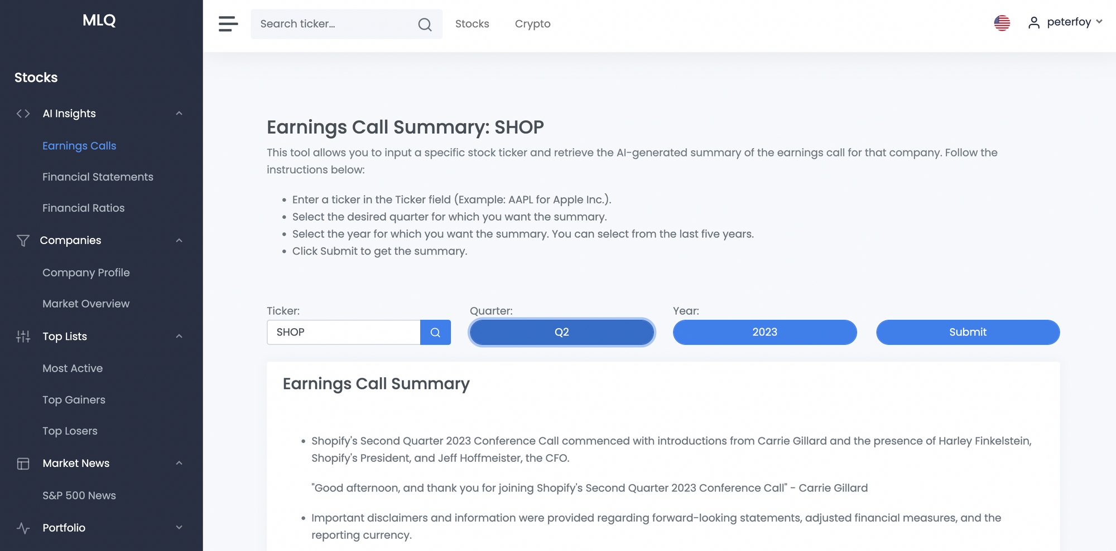Click the 'Select the desired quarter' instruction

[450, 217]
